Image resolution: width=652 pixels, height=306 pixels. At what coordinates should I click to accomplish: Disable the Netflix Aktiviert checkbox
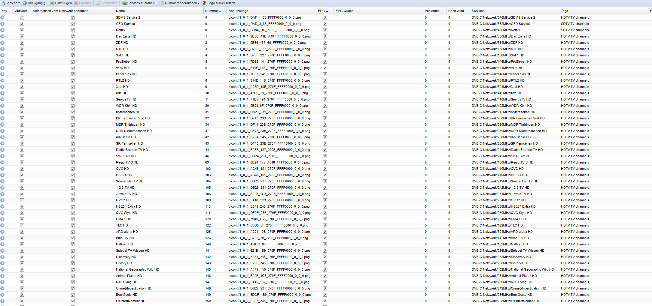[x=22, y=30]
